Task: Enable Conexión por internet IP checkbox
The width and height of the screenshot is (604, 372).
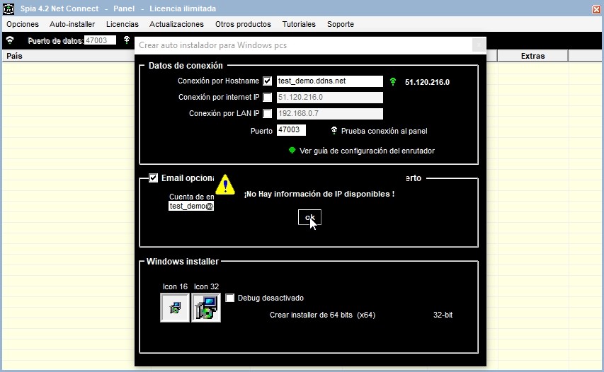Action: coord(268,98)
